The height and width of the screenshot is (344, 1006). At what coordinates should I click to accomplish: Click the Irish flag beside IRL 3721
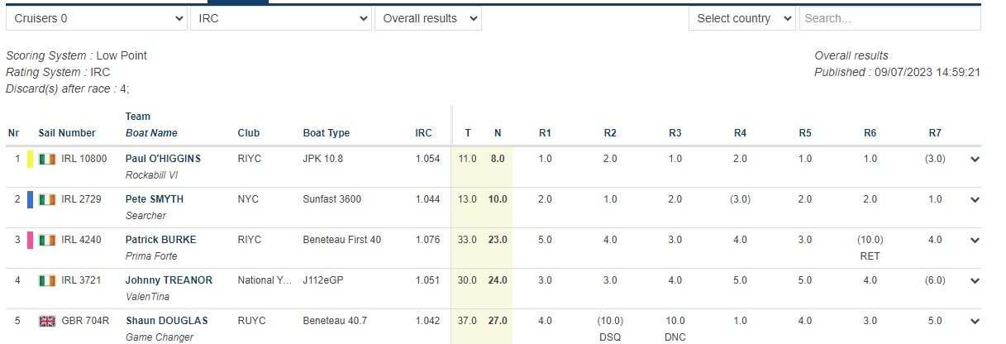pyautogui.click(x=47, y=280)
